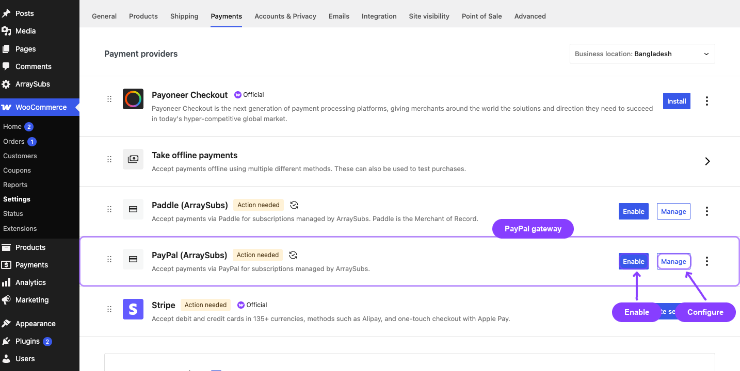This screenshot has width=740, height=371.
Task: Click the sync icon beside PayPal Action needed
Action: tap(293, 255)
